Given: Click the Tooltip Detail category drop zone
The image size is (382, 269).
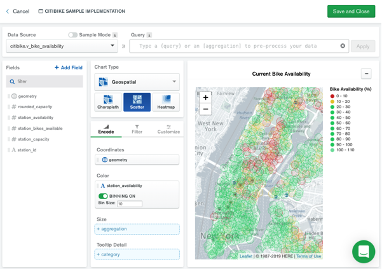Looking at the screenshot, I should point(137,254).
